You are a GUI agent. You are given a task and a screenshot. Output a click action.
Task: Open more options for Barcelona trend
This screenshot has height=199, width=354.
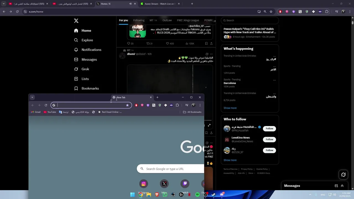(x=274, y=80)
